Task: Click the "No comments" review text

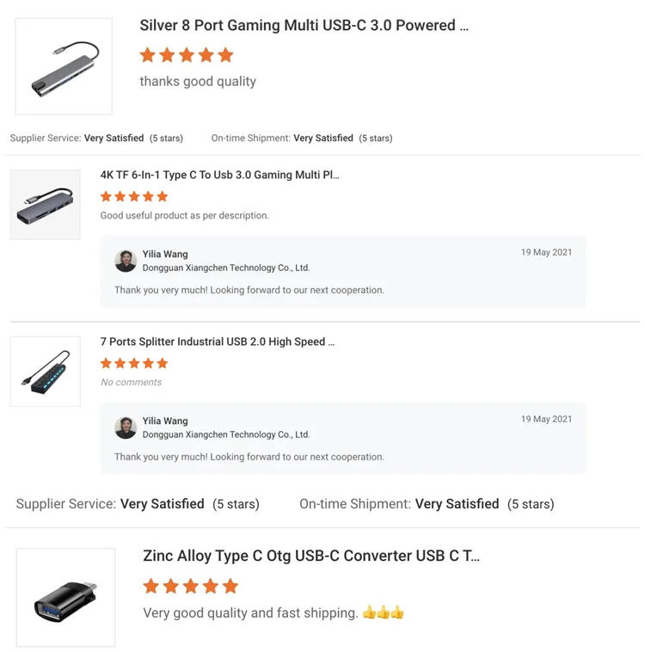Action: click(131, 382)
